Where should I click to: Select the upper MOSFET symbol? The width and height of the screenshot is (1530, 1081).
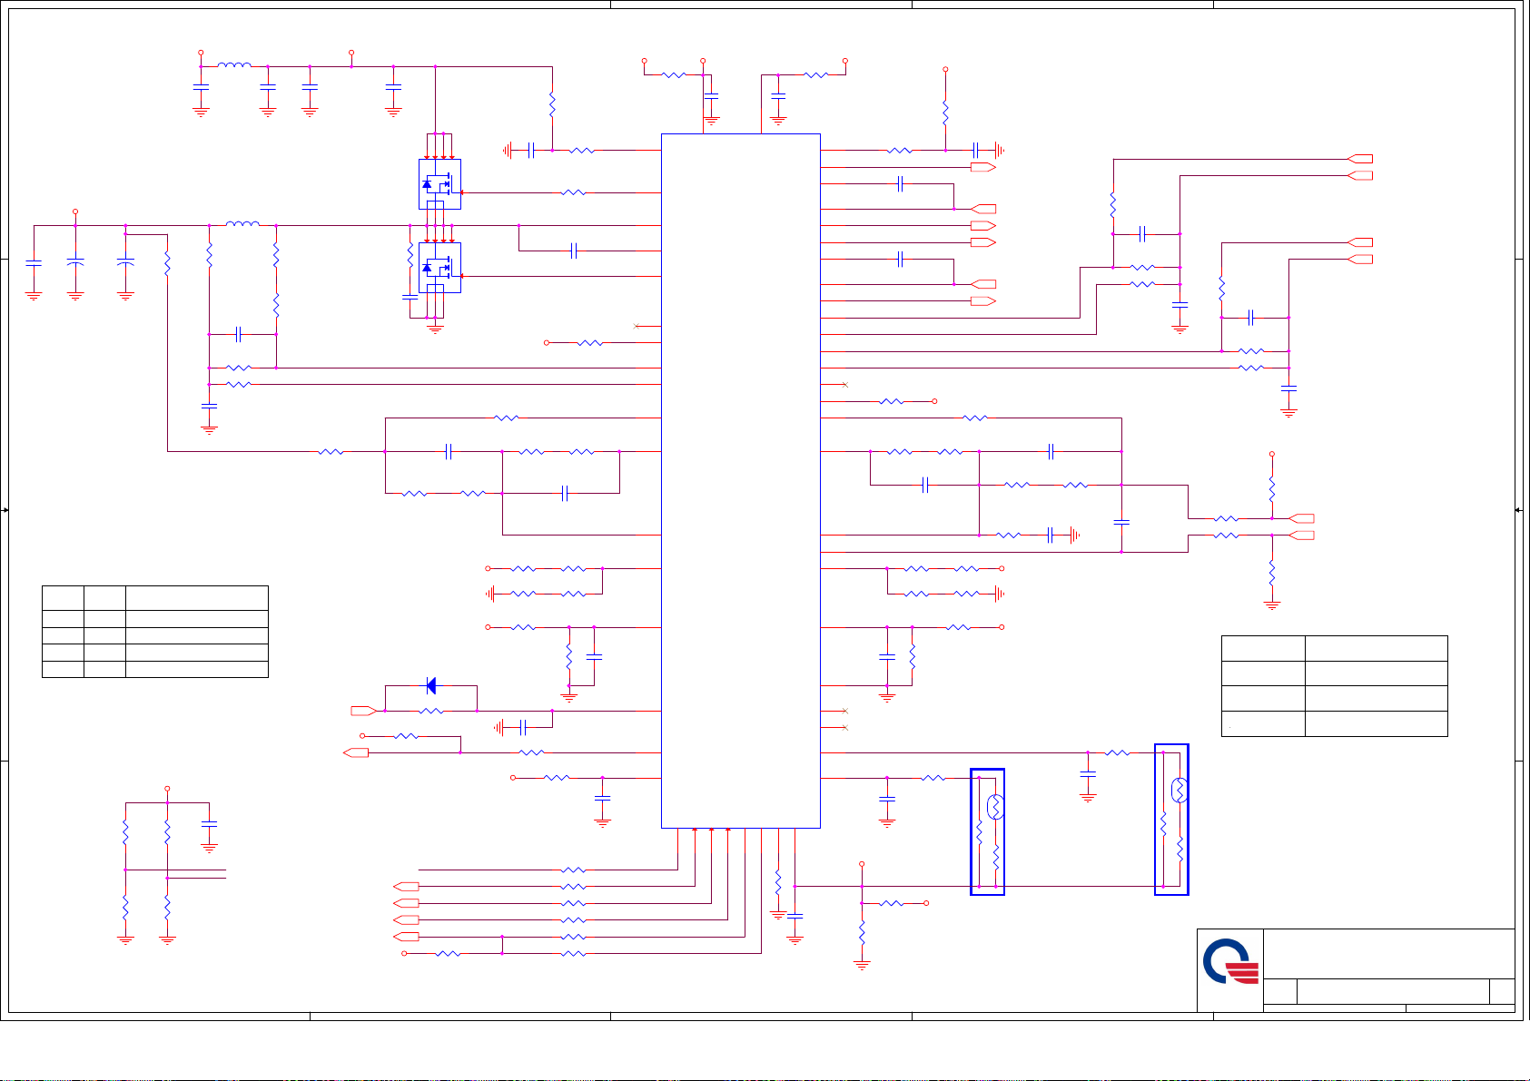pos(439,184)
